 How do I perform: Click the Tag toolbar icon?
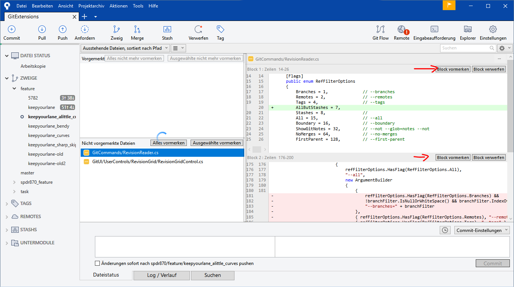coord(220,30)
